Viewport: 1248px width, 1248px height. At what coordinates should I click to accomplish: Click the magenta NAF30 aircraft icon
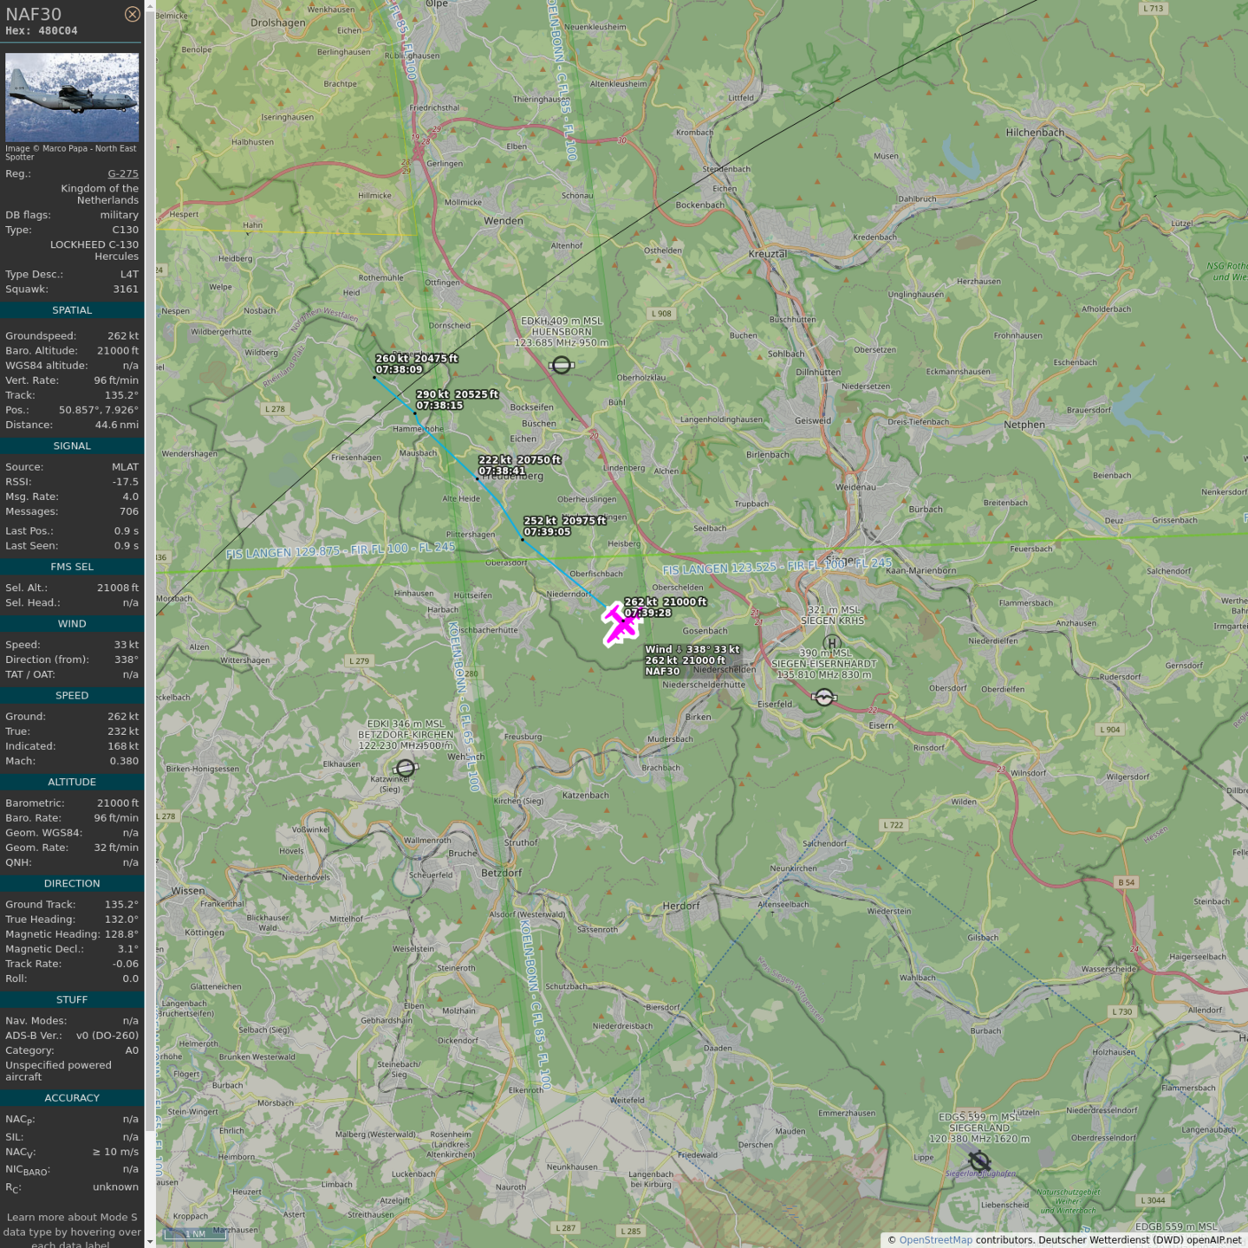[621, 624]
